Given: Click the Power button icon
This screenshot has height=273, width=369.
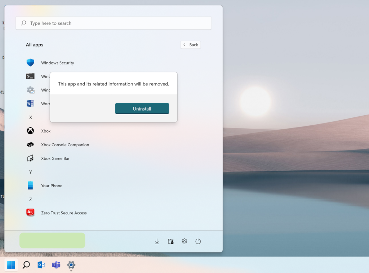Looking at the screenshot, I should [198, 241].
